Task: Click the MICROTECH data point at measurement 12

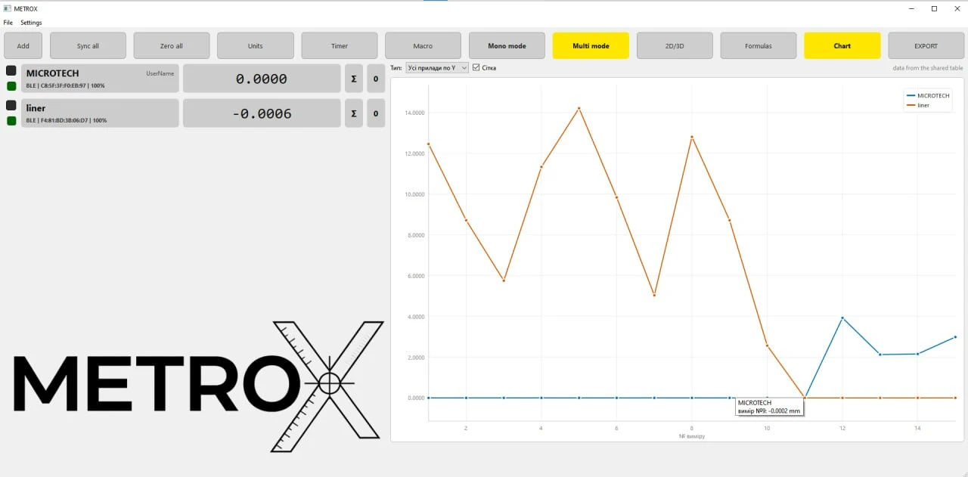Action: pos(842,318)
